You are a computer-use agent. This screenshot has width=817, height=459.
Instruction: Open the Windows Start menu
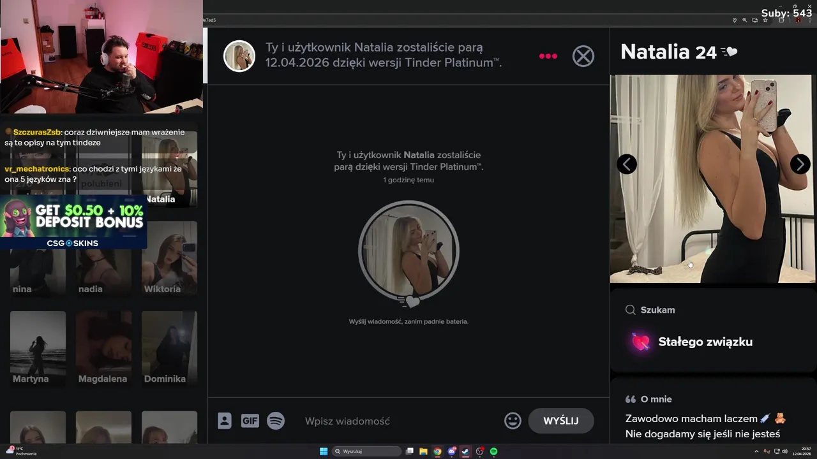[324, 451]
